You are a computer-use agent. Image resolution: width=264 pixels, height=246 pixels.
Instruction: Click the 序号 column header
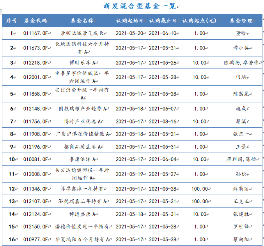click(12, 21)
